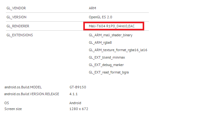Click the Android OS value
This screenshot has width=216, height=124.
pos(75,103)
